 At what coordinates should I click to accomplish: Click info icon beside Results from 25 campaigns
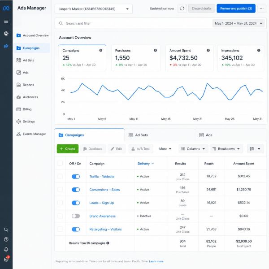(108, 243)
